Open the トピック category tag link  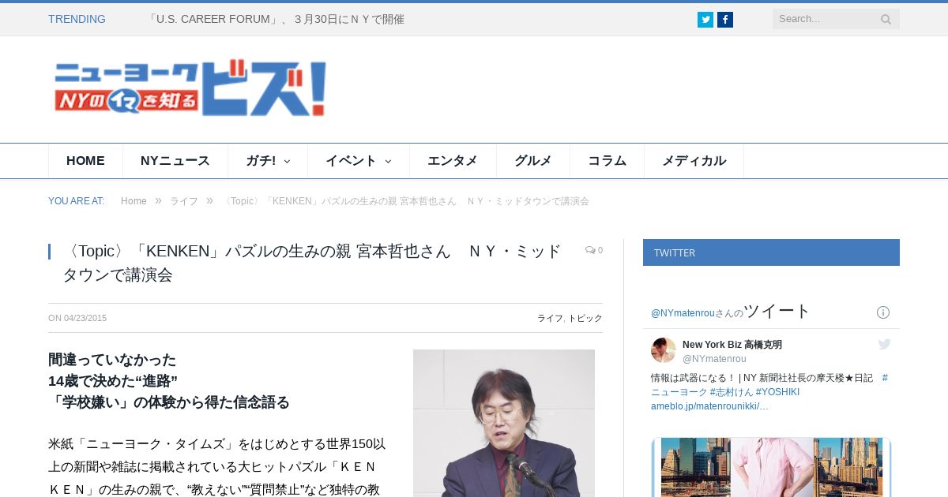tap(585, 318)
